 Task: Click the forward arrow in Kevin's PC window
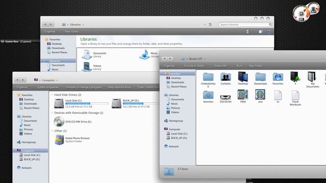170,59
